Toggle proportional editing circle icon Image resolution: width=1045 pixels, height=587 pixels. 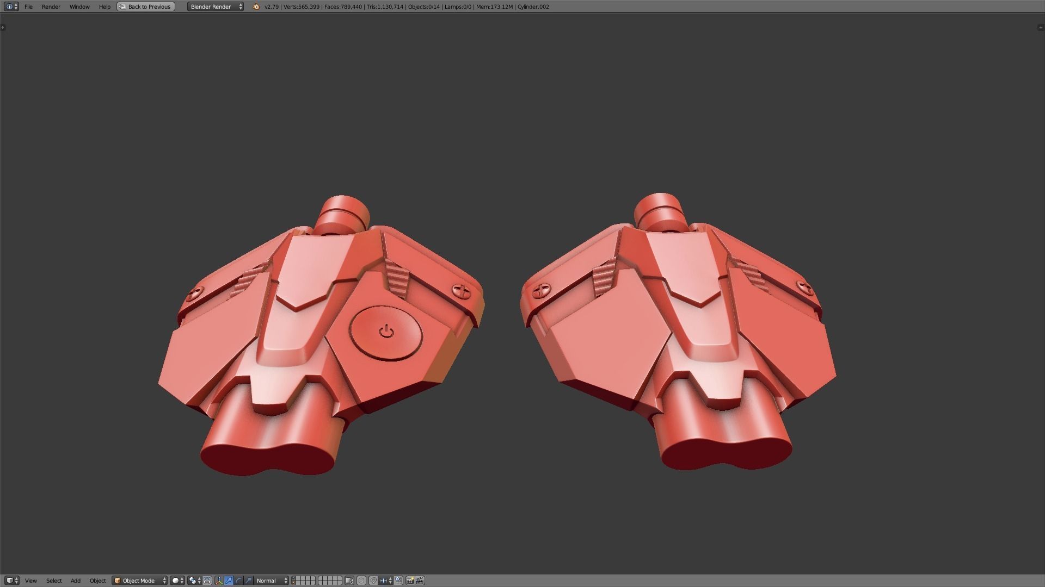coord(361,580)
